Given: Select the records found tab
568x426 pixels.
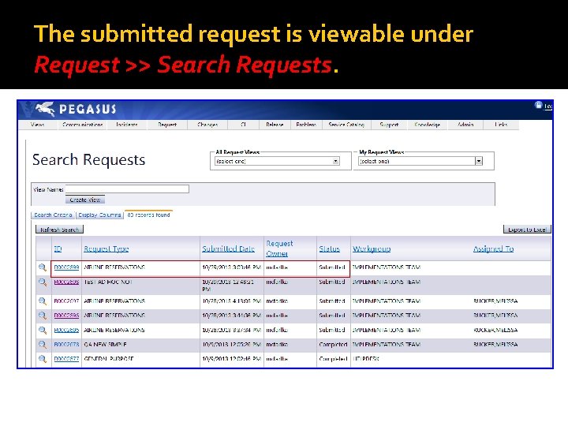Looking at the screenshot, I should point(148,215).
